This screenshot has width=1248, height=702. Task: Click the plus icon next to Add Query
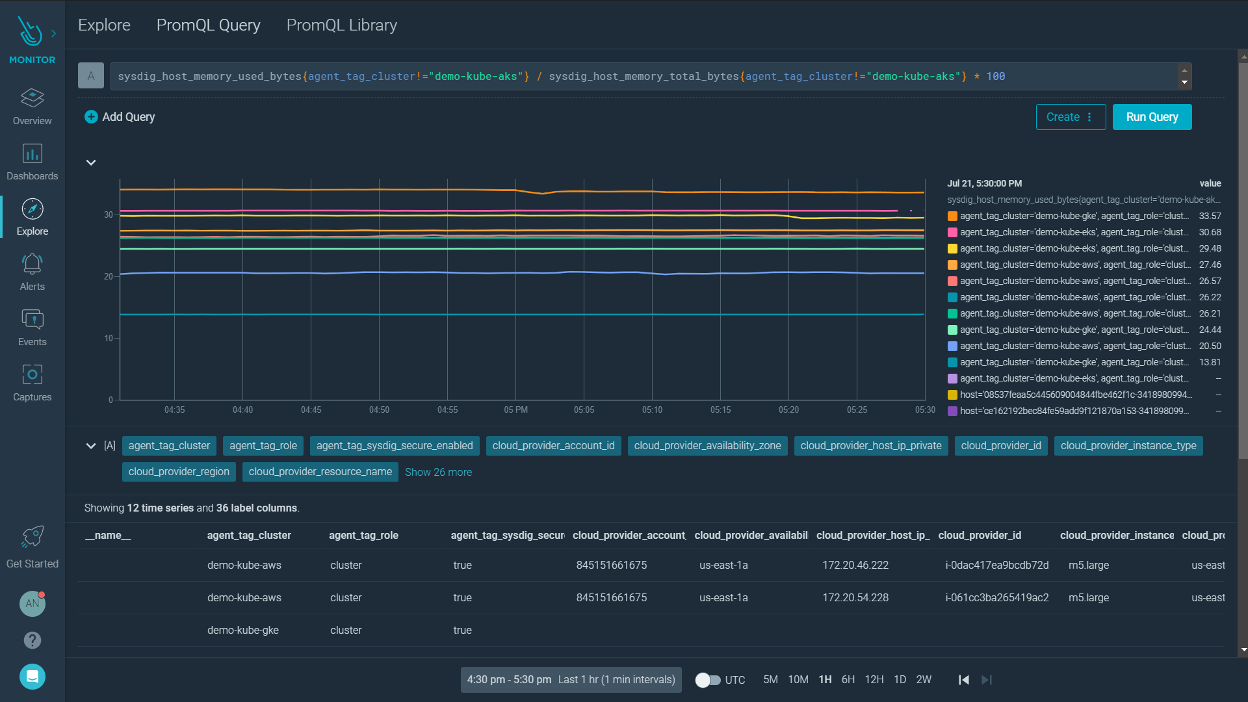(91, 117)
